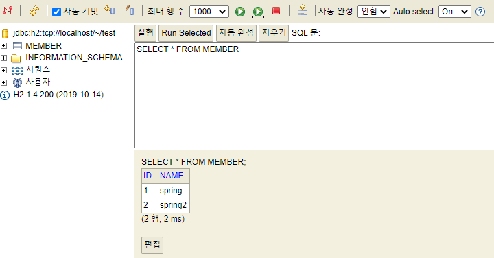Click the help question mark icon
Screen dimensions: 494x258
(480, 12)
